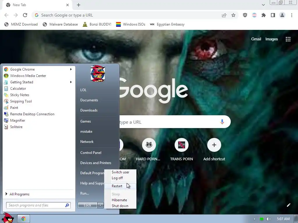Image resolution: width=298 pixels, height=223 pixels.
Task: Click the user account picture in Start menu
Action: click(x=98, y=73)
